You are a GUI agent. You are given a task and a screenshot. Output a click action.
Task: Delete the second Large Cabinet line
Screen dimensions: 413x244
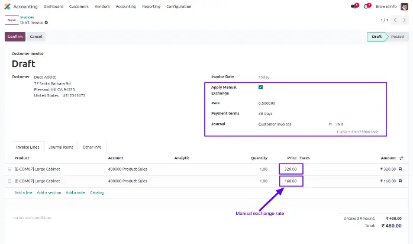(x=401, y=181)
